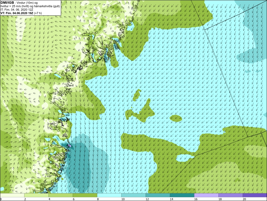
Task: Click the 10–12 m/s legend swatch
Action: click(x=133, y=195)
